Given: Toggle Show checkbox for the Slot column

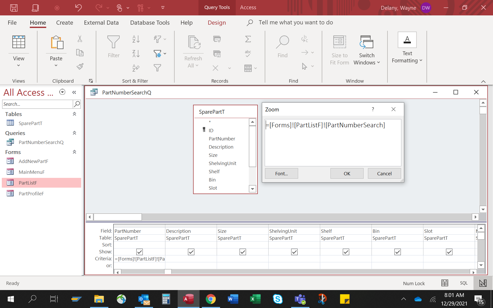Looking at the screenshot, I should 449,252.
